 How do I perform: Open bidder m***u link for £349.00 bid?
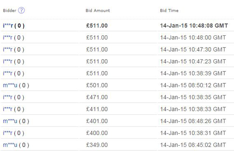point(10,145)
